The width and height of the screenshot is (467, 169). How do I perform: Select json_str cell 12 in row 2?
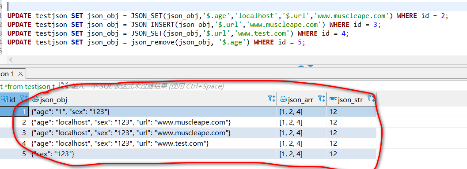(x=351, y=122)
